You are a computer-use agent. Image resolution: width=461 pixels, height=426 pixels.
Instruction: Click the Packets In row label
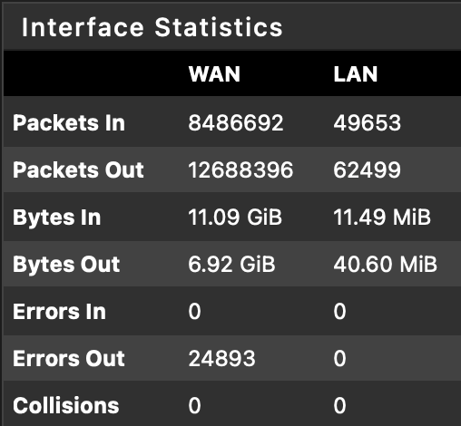click(69, 123)
